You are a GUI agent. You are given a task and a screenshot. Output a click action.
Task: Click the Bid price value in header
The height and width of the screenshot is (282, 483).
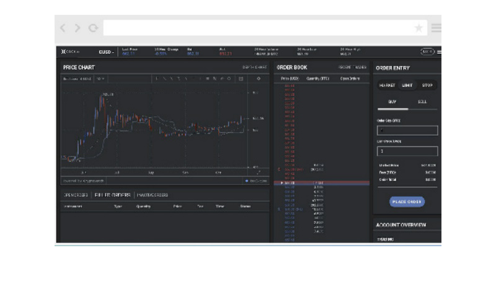coord(193,54)
